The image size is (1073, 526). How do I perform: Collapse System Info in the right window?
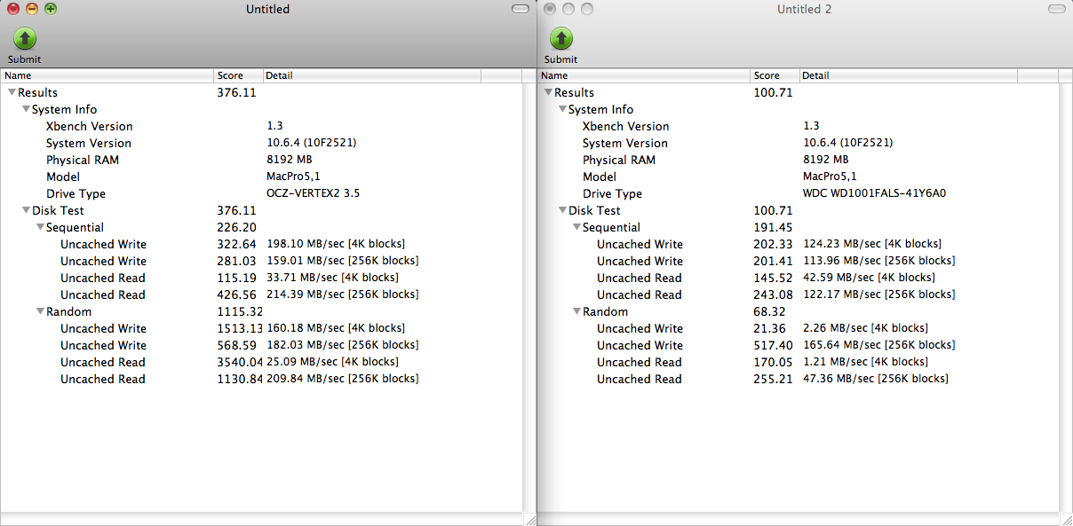click(x=563, y=109)
